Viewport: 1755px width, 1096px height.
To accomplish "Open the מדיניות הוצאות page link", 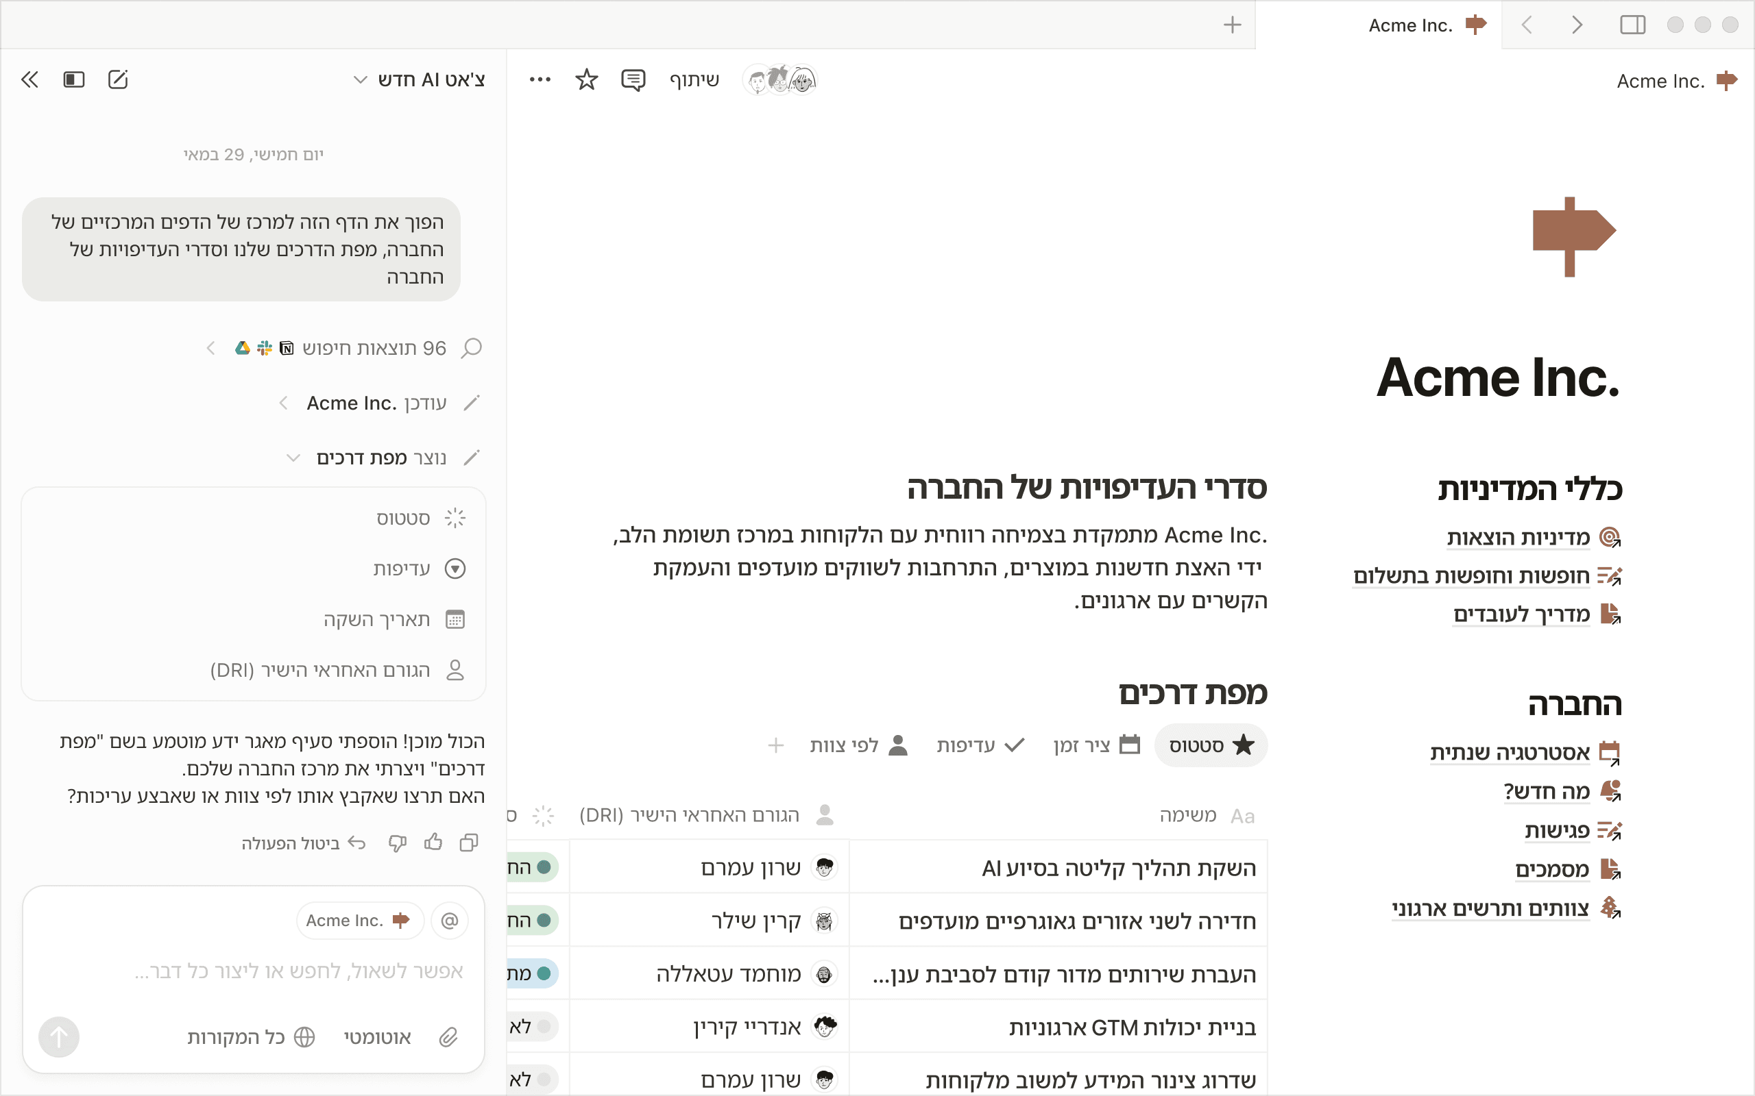I will [1518, 538].
